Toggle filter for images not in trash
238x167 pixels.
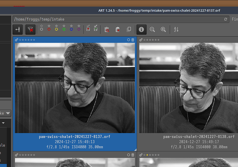pos(118,30)
